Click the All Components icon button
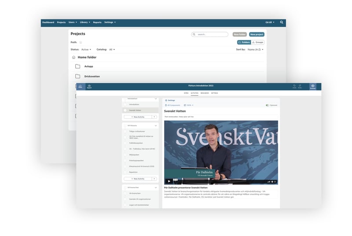Viewport: 352px width, 236px height. pyautogui.click(x=172, y=105)
